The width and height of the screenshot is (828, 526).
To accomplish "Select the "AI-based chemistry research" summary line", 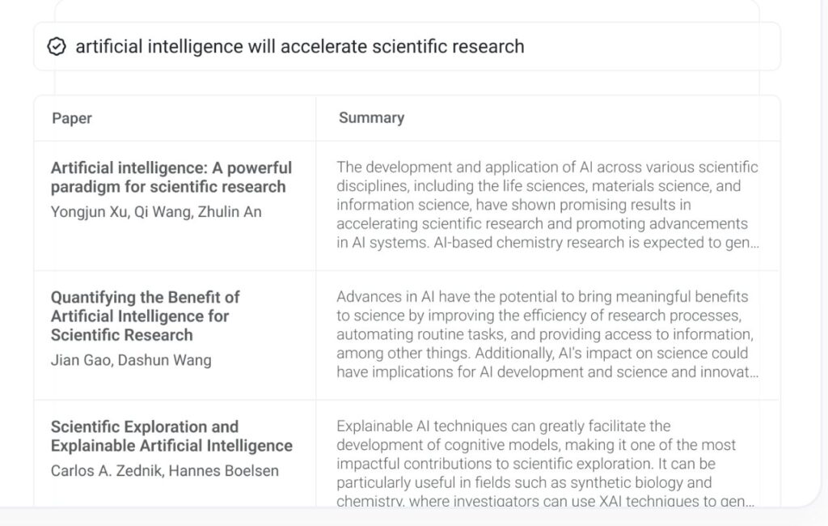I will point(547,242).
